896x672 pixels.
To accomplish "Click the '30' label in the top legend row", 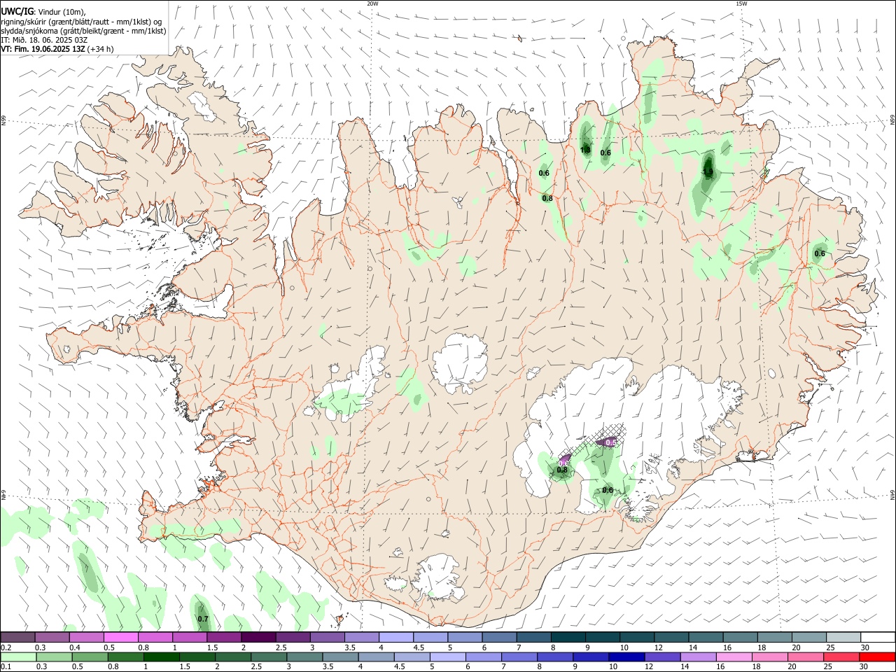I will pos(864,647).
